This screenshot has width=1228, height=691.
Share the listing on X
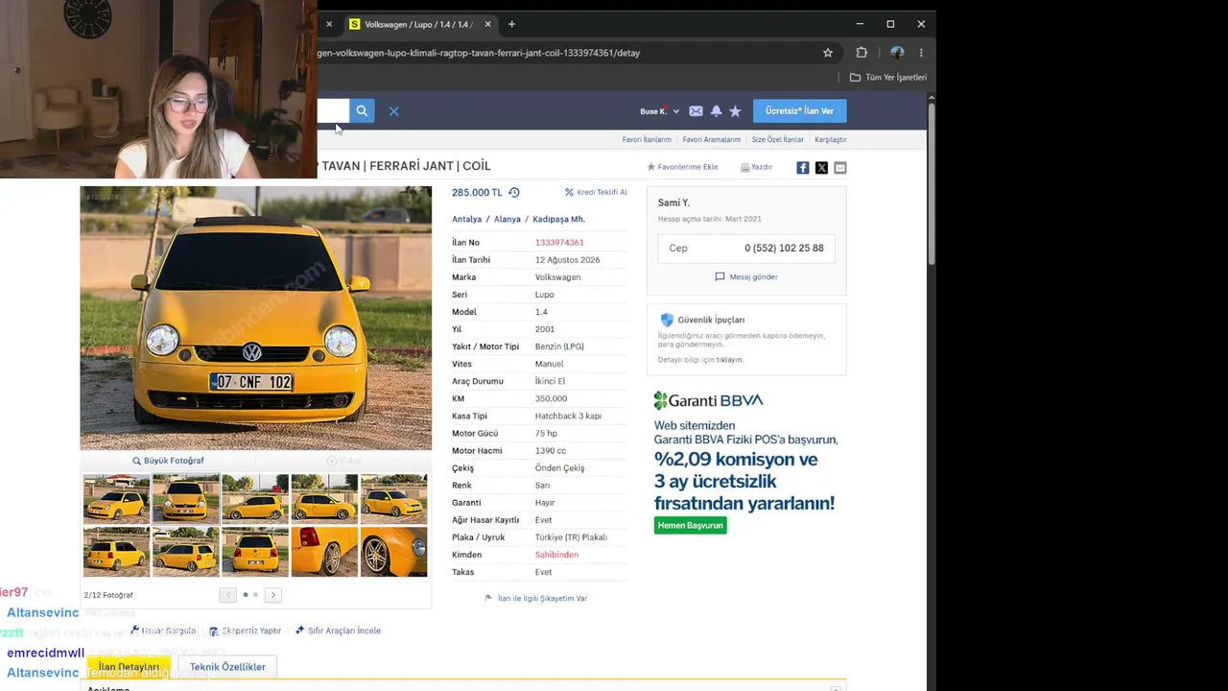click(x=821, y=168)
